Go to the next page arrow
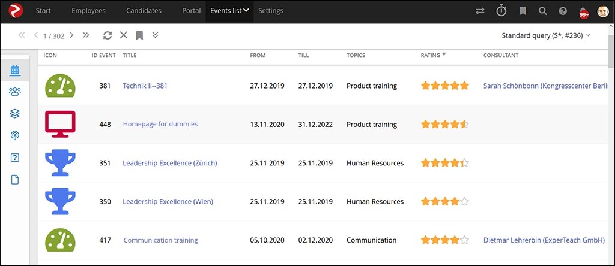The height and width of the screenshot is (266, 615). click(71, 35)
